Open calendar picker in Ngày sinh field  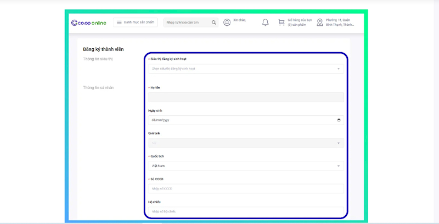(339, 120)
